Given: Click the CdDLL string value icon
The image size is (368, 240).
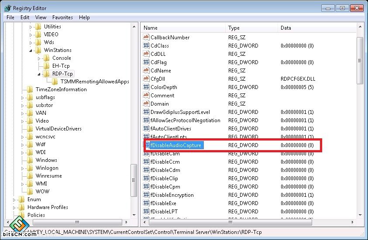Looking at the screenshot, I should tap(146, 54).
